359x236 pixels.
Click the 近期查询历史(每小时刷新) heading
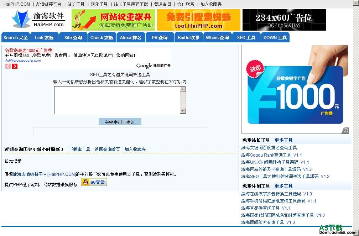(34, 149)
